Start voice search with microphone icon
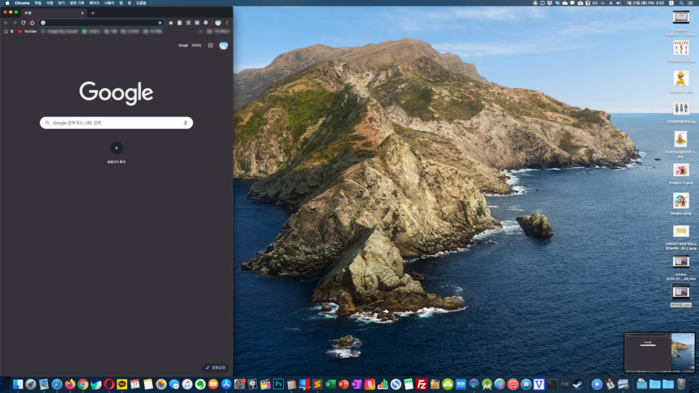699x393 pixels. click(x=186, y=123)
